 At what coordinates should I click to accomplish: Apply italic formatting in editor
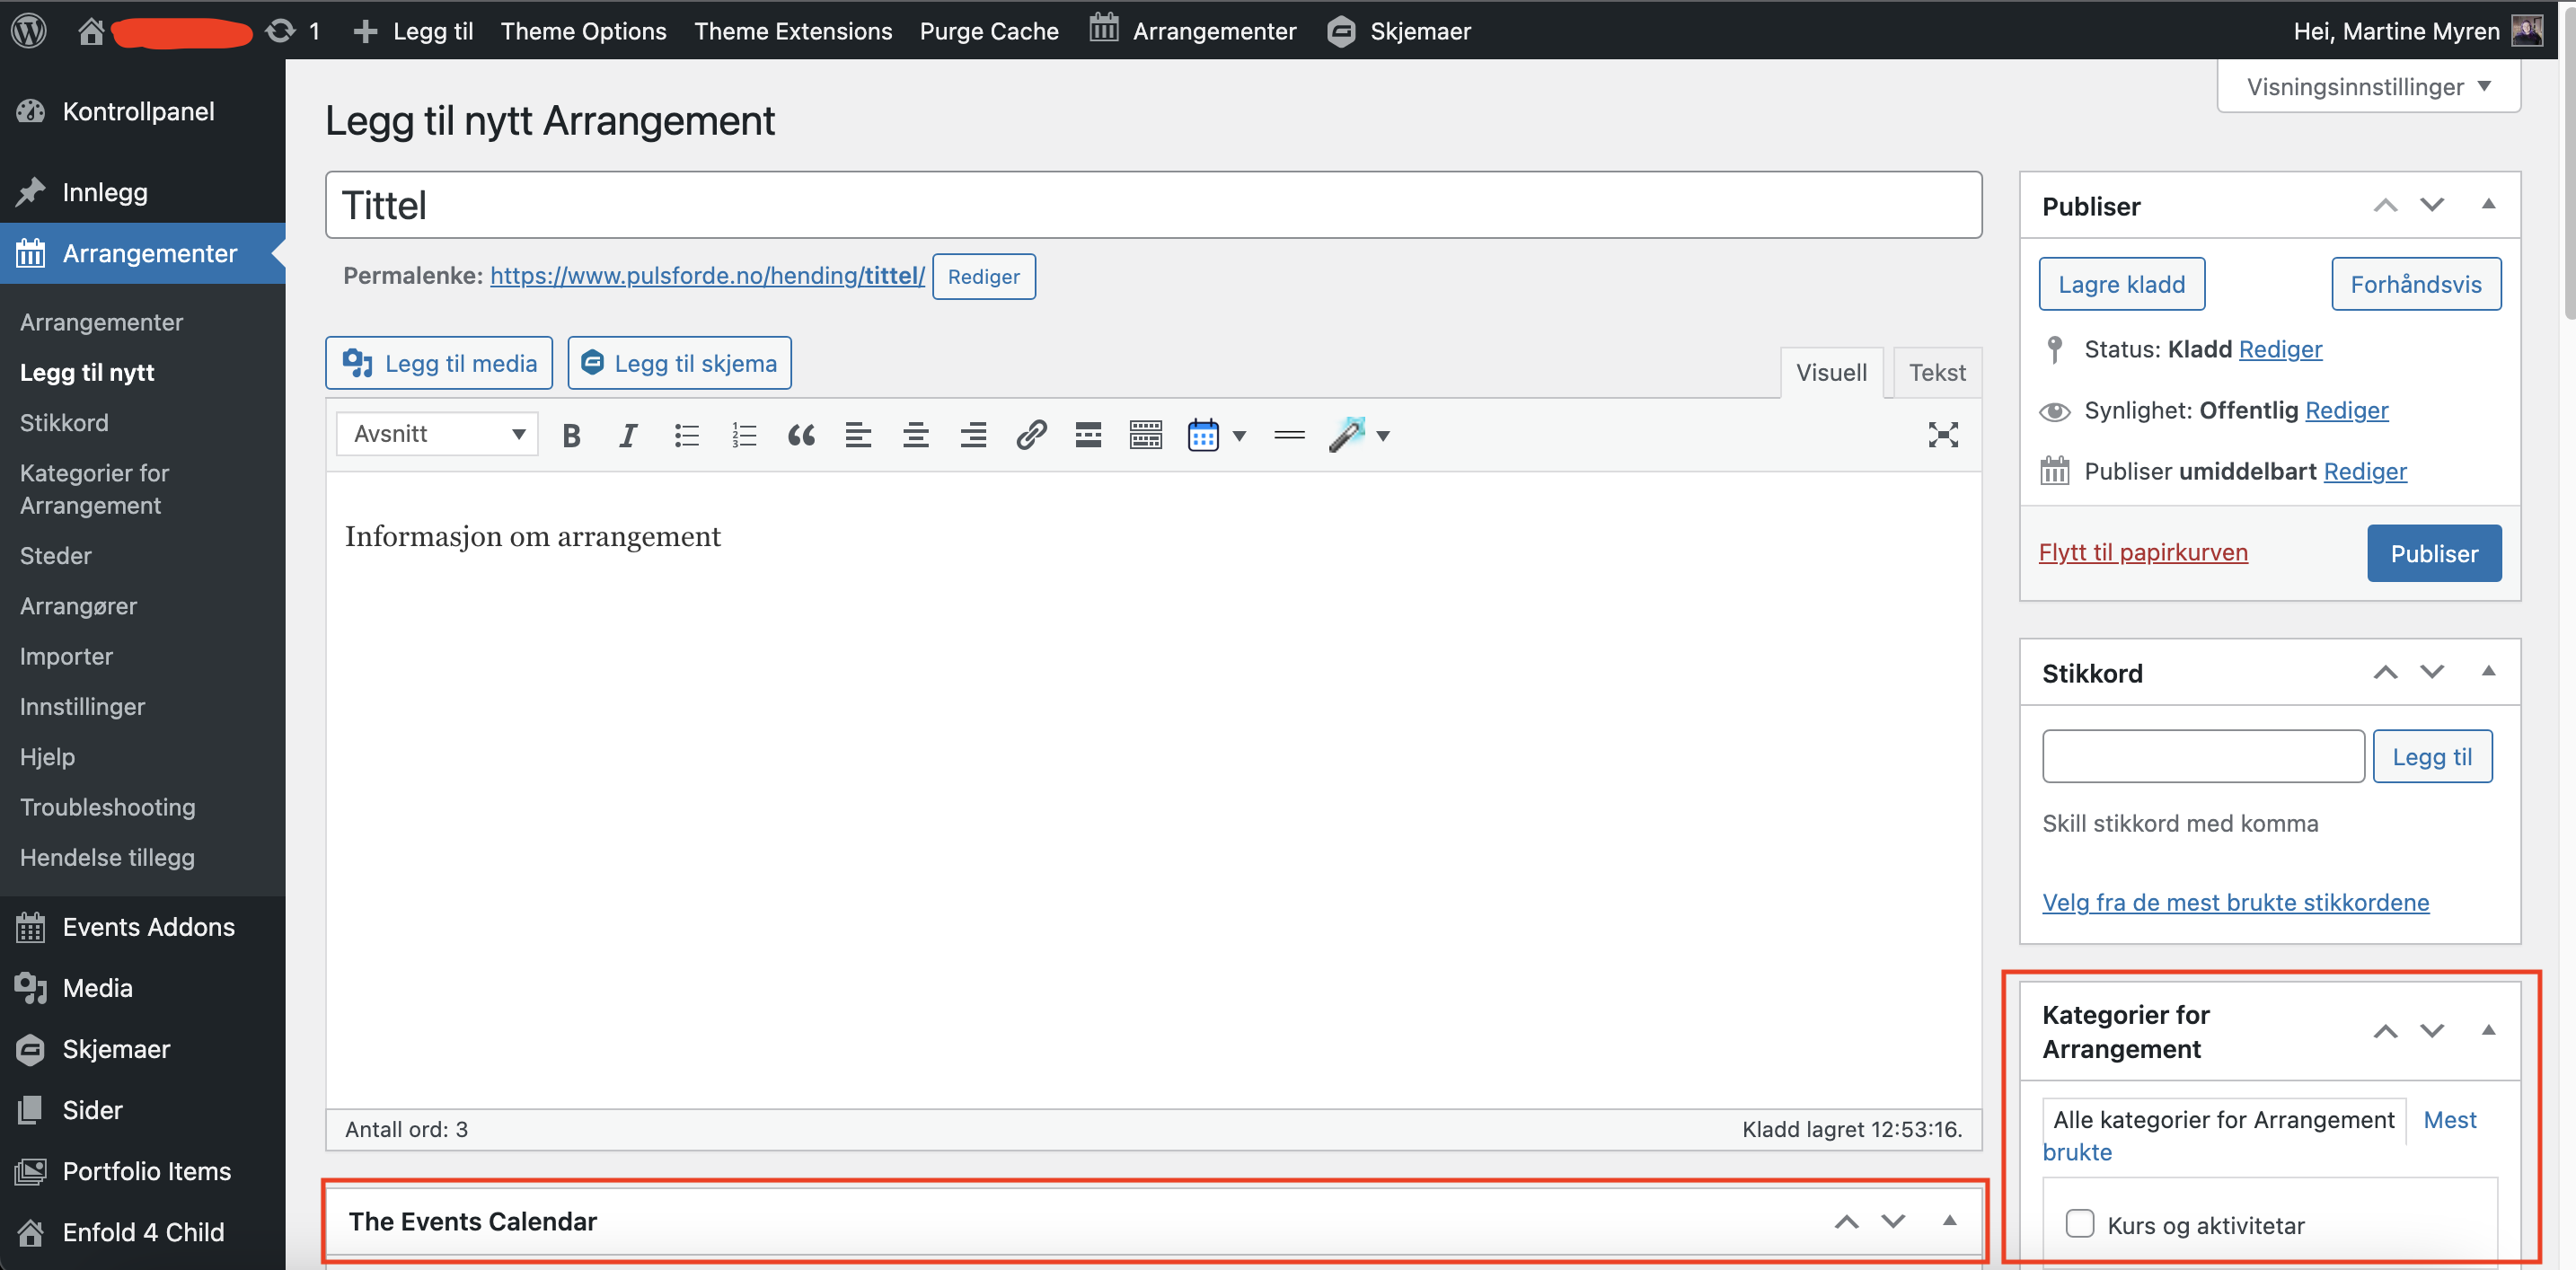(x=628, y=435)
